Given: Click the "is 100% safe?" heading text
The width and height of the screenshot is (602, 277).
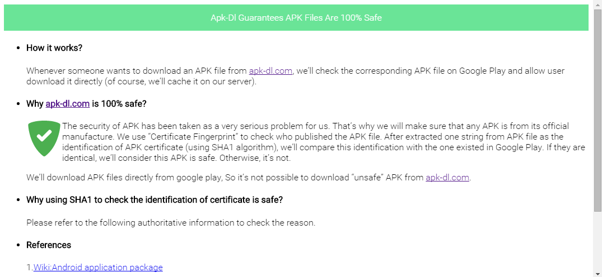Looking at the screenshot, I should (x=119, y=103).
